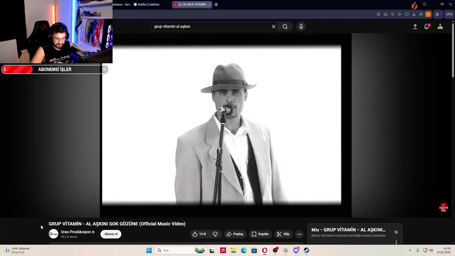Open Steam from the taskbar

tap(306, 250)
